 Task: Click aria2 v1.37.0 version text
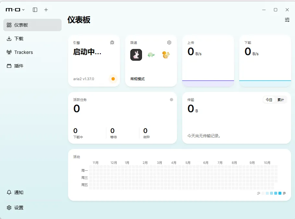coord(84,79)
